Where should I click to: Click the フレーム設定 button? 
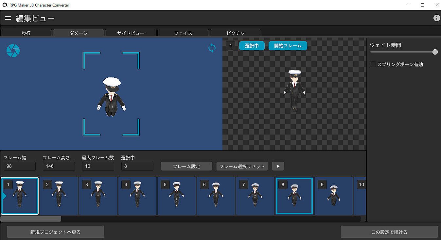tap(186, 166)
